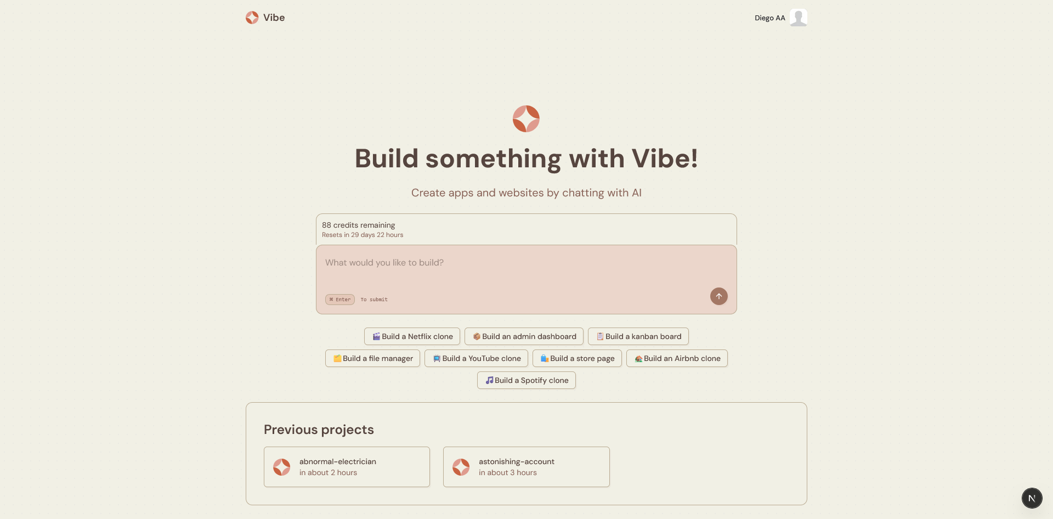Choose Build an Airbnb clone template
Screen dimensions: 1053x519
(677, 358)
